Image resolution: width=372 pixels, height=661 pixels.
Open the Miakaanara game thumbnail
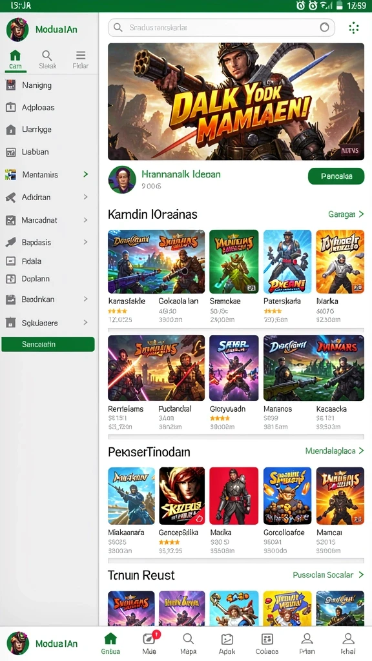(x=131, y=496)
